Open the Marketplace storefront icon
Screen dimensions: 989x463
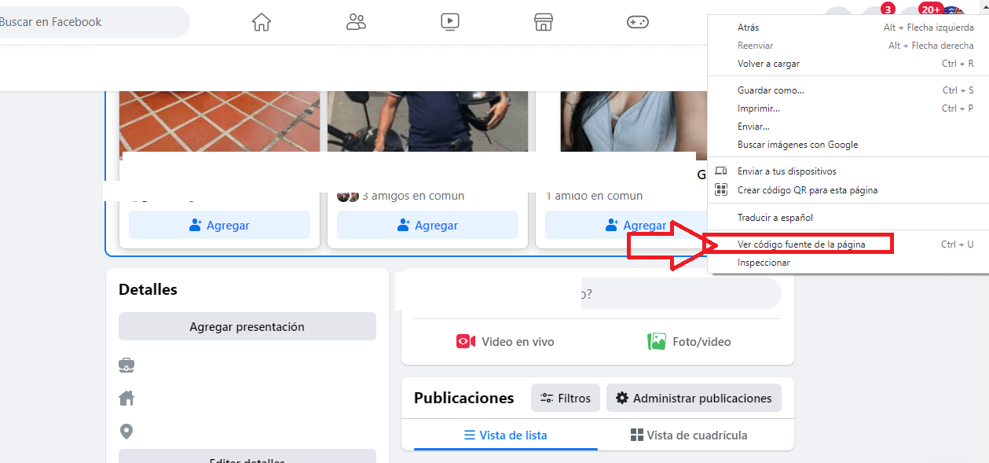click(544, 22)
